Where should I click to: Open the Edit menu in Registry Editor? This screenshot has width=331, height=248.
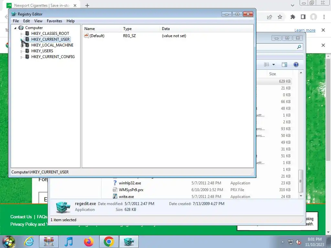(27, 21)
